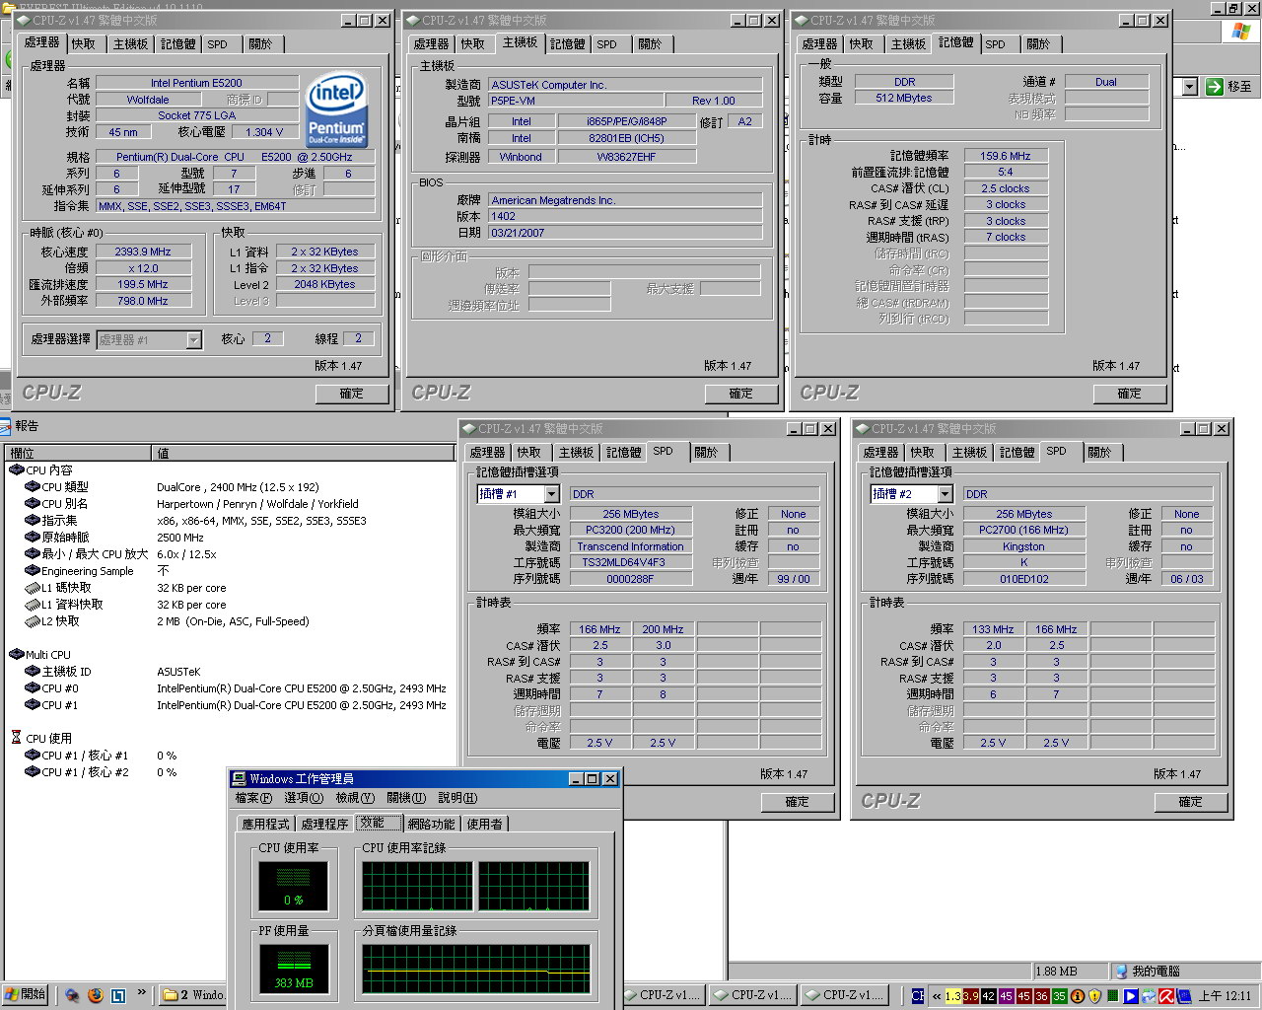1262x1010 pixels.
Task: Click the chip icon beside 指示集
Action: (32, 520)
